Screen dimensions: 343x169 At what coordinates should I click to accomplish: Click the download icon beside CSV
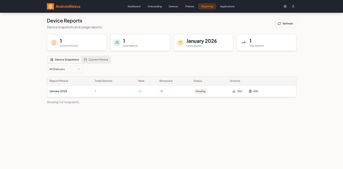click(233, 91)
